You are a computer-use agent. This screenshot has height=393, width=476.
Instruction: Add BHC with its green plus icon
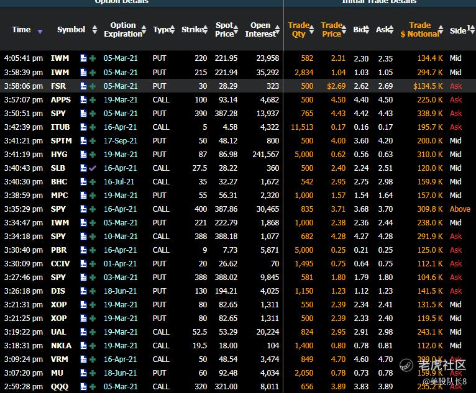[x=93, y=181]
